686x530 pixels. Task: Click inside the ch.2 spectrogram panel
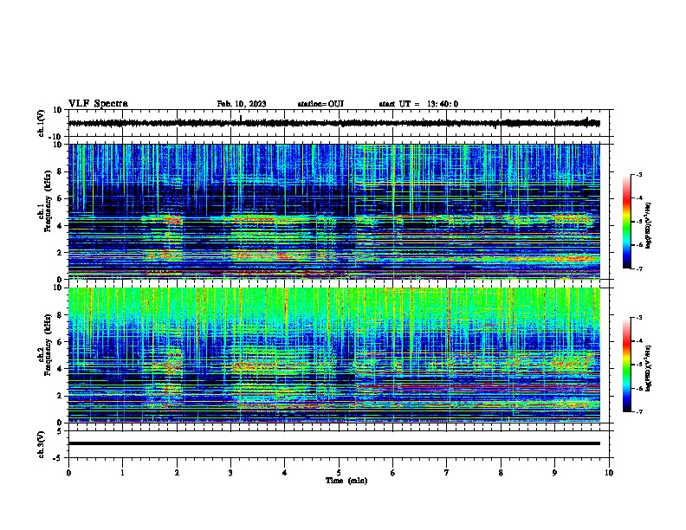[334, 355]
